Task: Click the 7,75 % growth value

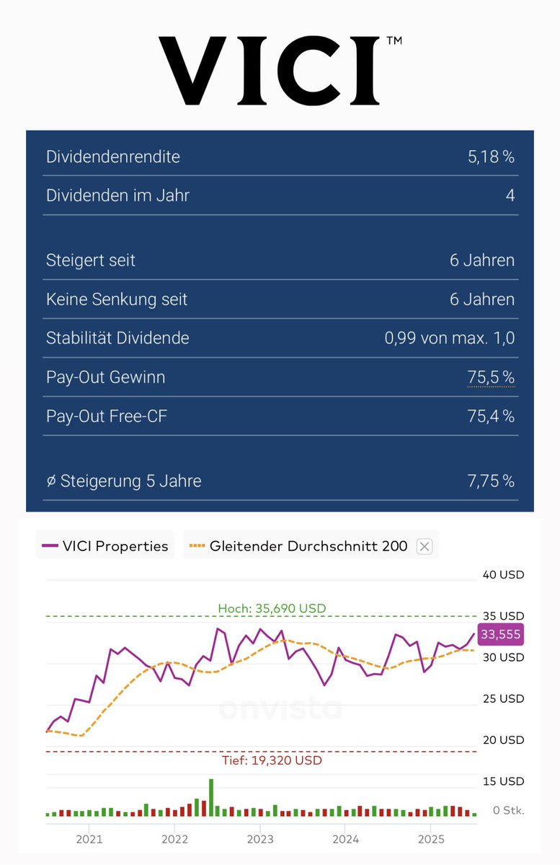Action: [x=491, y=481]
